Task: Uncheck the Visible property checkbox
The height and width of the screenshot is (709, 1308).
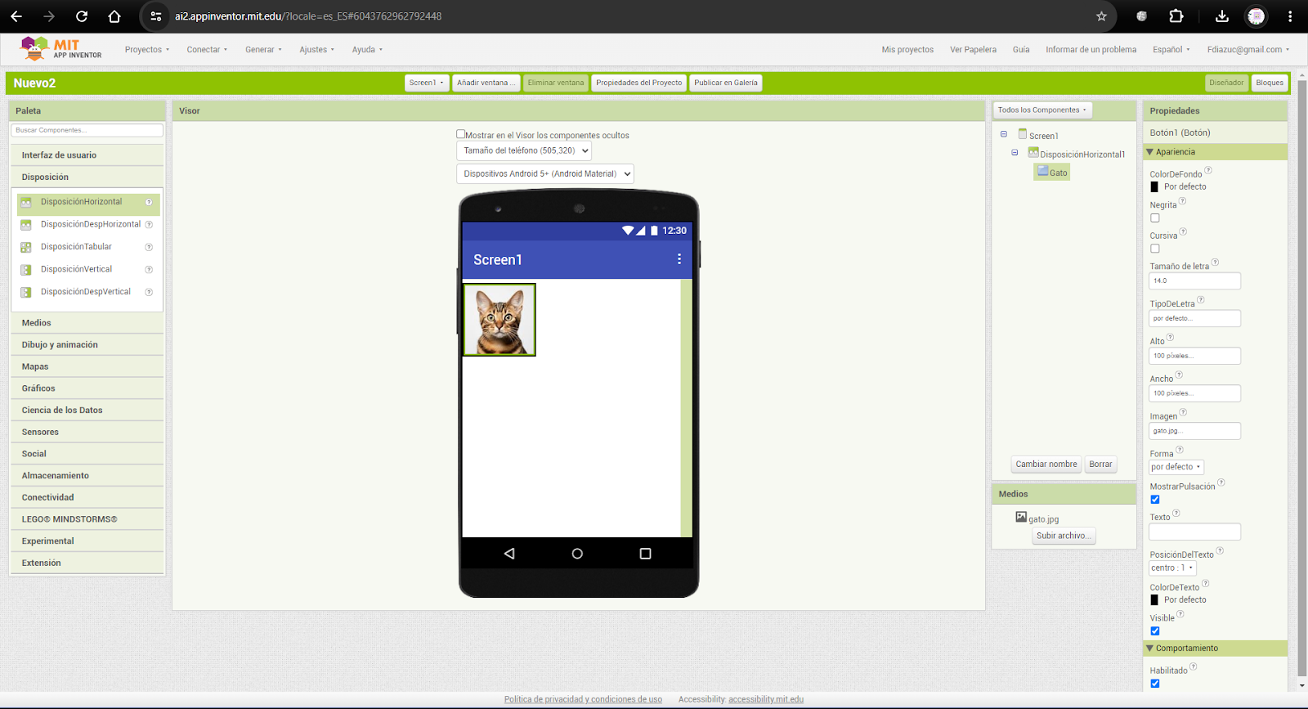Action: pyautogui.click(x=1155, y=631)
